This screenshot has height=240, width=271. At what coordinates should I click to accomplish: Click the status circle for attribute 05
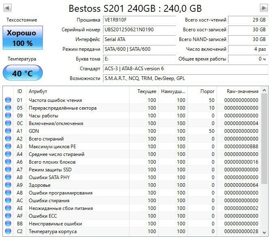tap(8, 108)
